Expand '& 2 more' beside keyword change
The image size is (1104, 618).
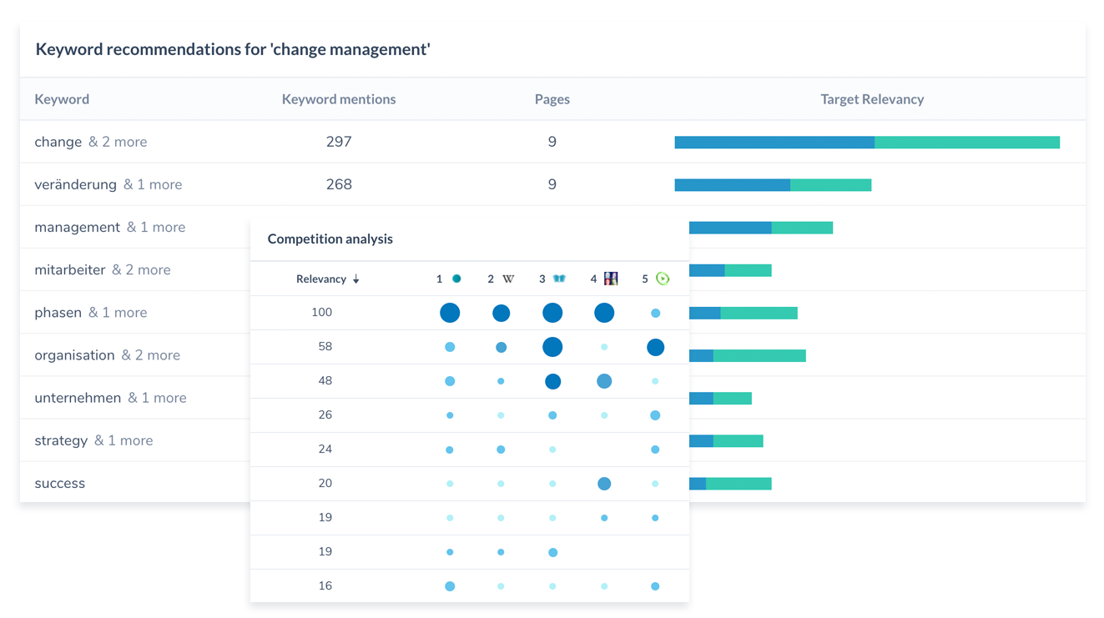coord(118,142)
